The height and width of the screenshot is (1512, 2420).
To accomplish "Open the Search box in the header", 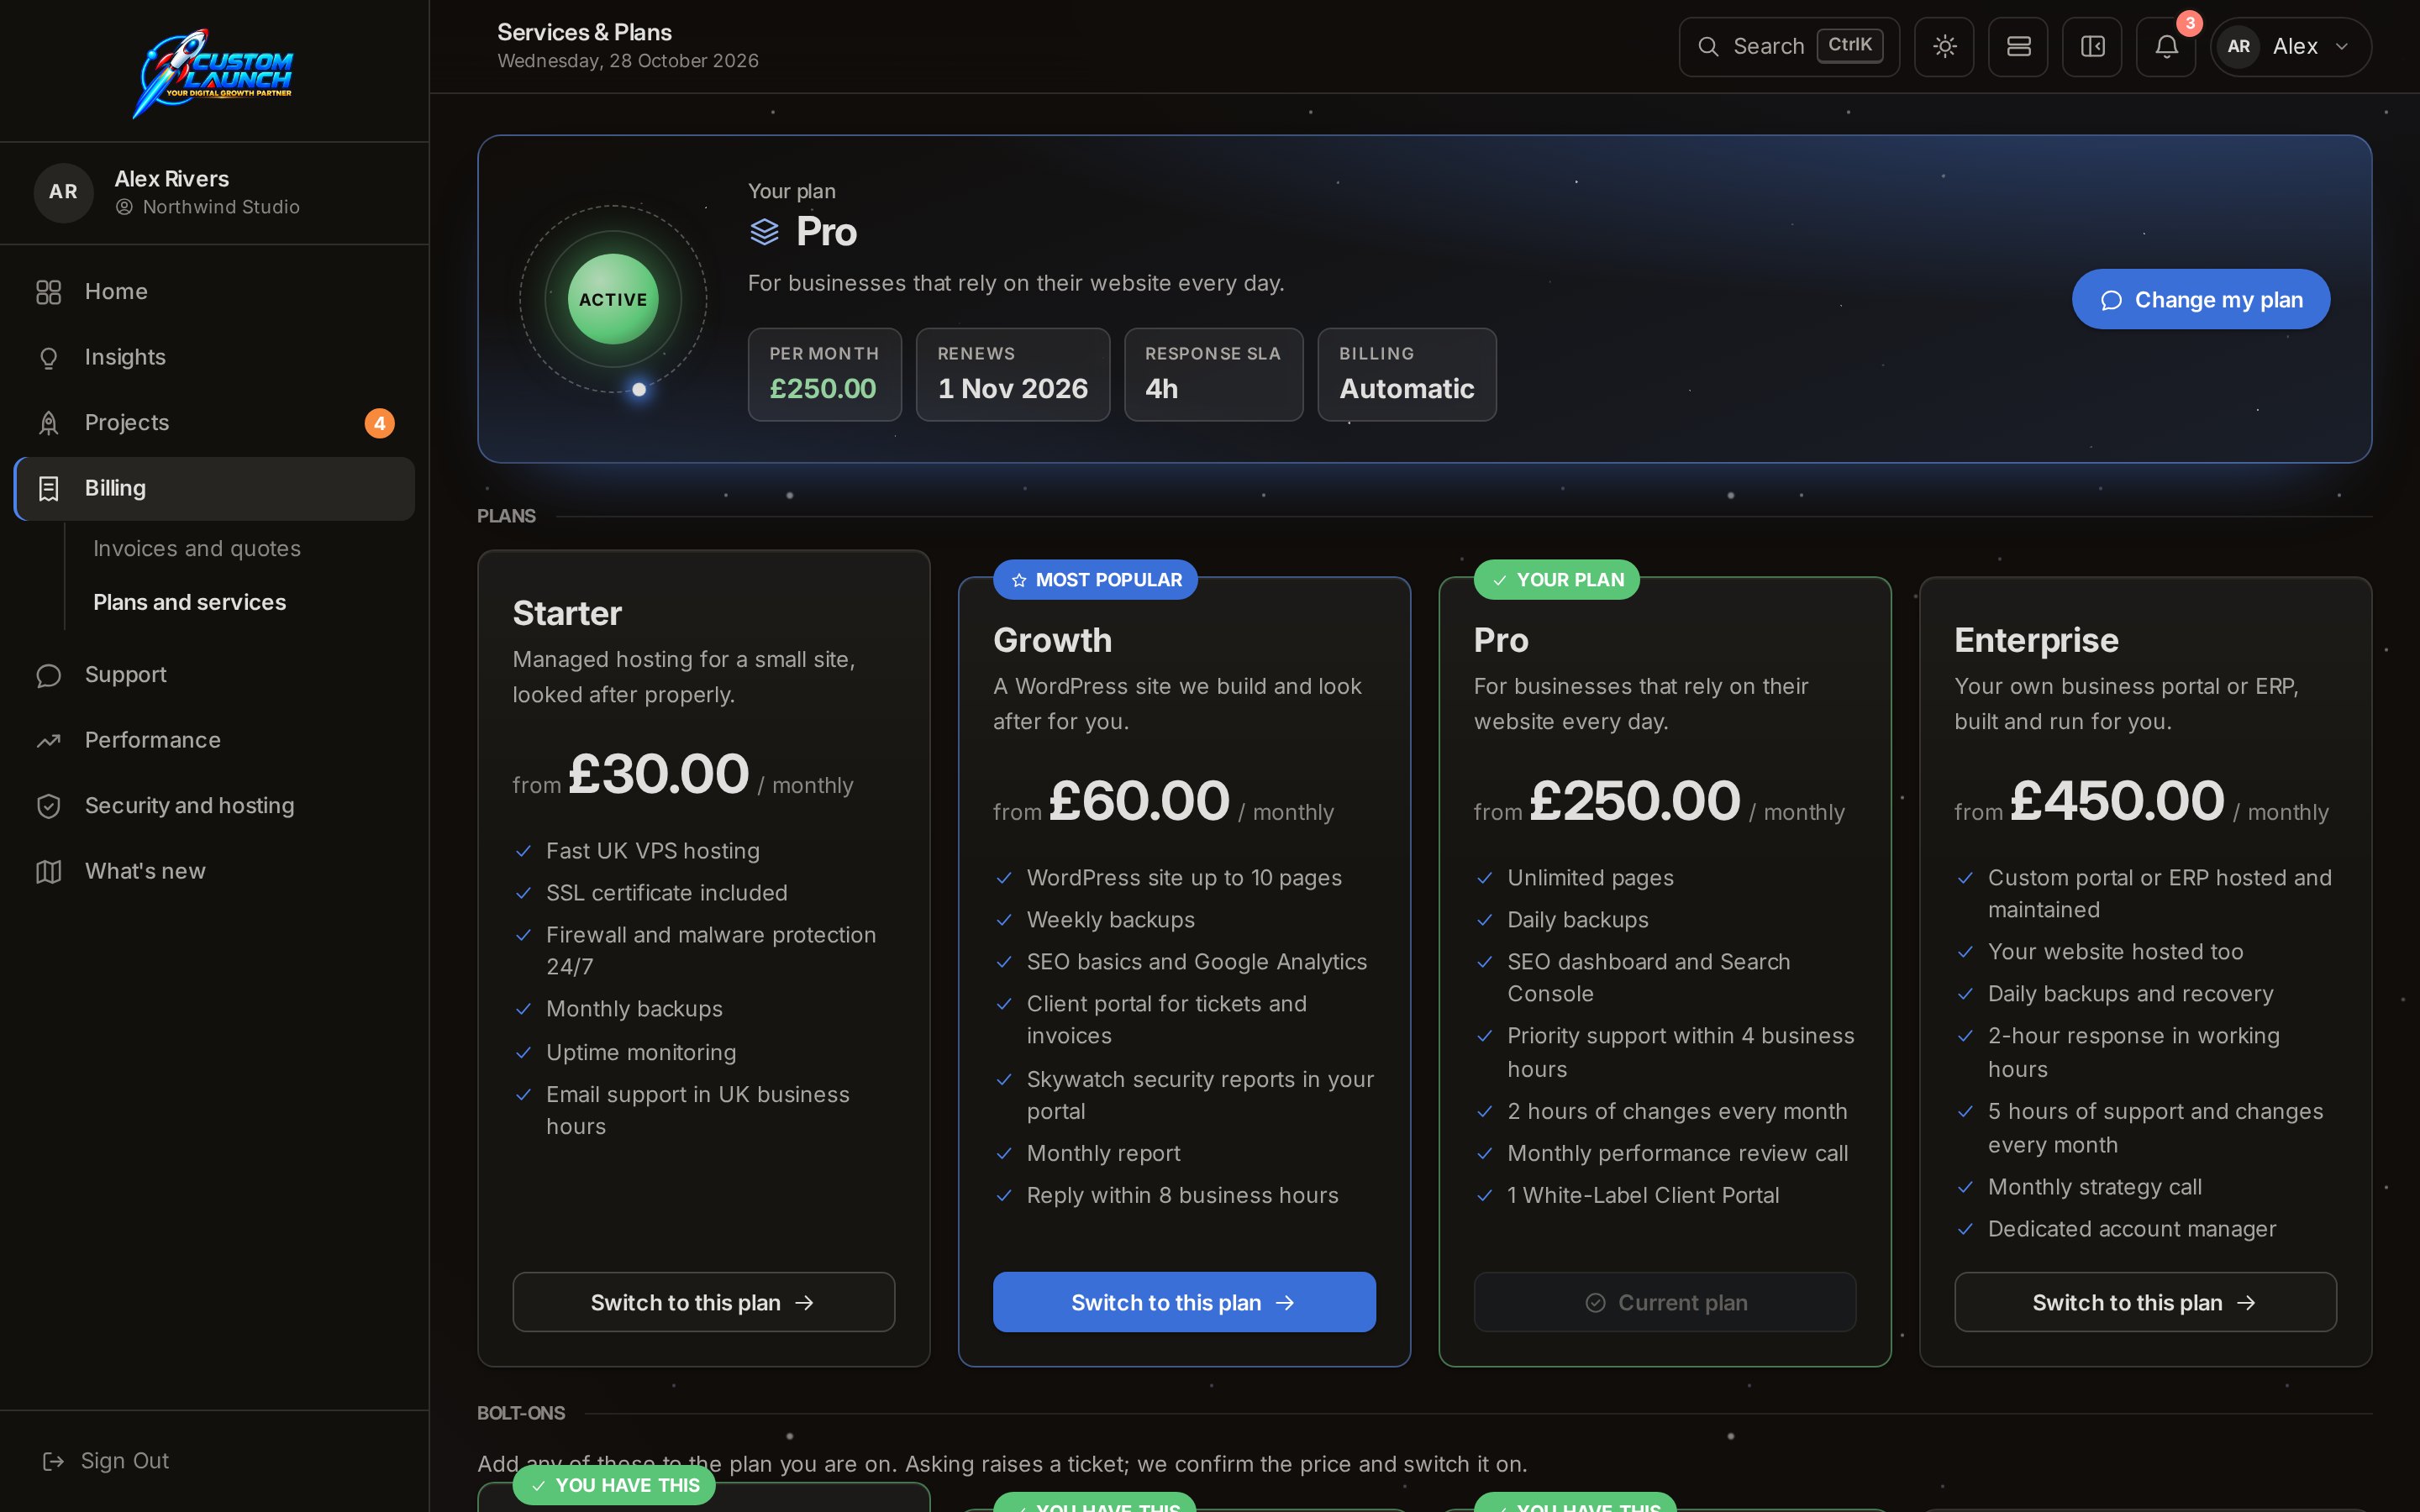I will coord(1789,47).
